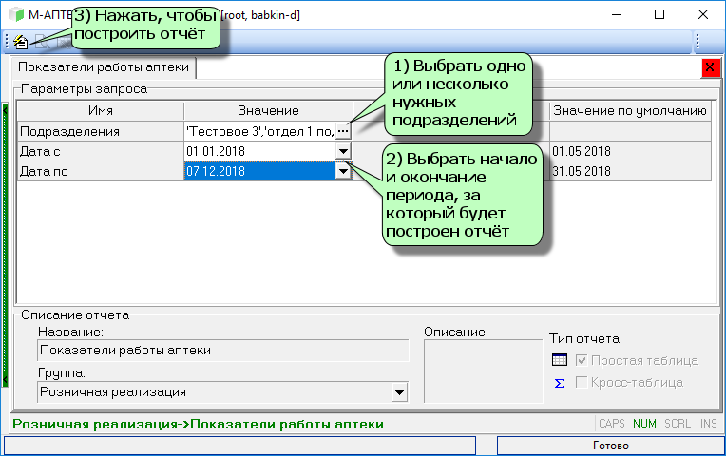Toggle the Кросс-таблица checkbox
The height and width of the screenshot is (456, 726).
(x=582, y=383)
